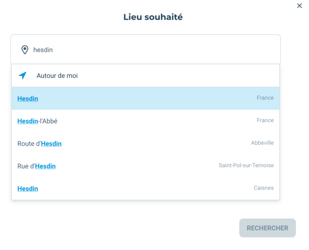The width and height of the screenshot is (309, 250).
Task: Click the "Abbeville" location label
Action: coord(262,143)
